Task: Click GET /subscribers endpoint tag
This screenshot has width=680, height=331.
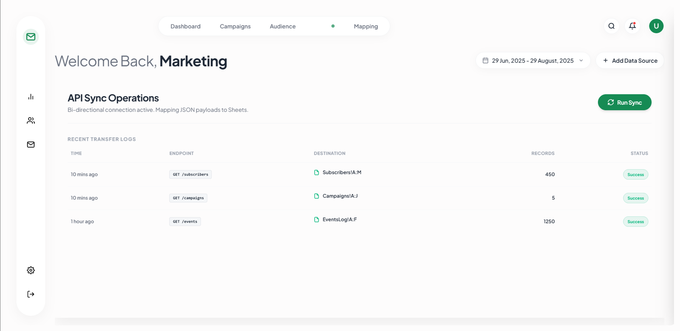Action: point(190,175)
